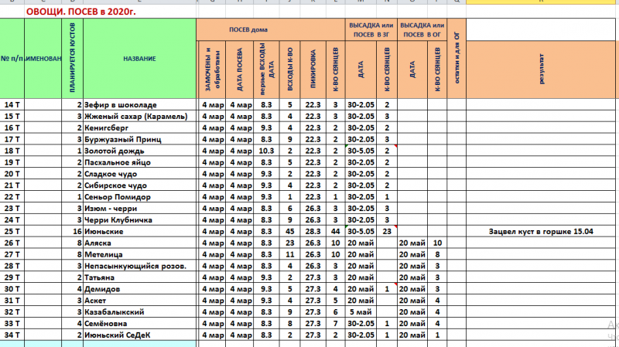Click the cell 'Сеньор Помидор'

[139, 197]
